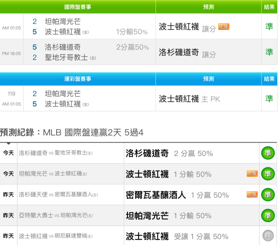Viewport: 279px width, 245px height.
Task: Click the 波士頓紅襪 主 PK prediction
Action: [x=190, y=99]
